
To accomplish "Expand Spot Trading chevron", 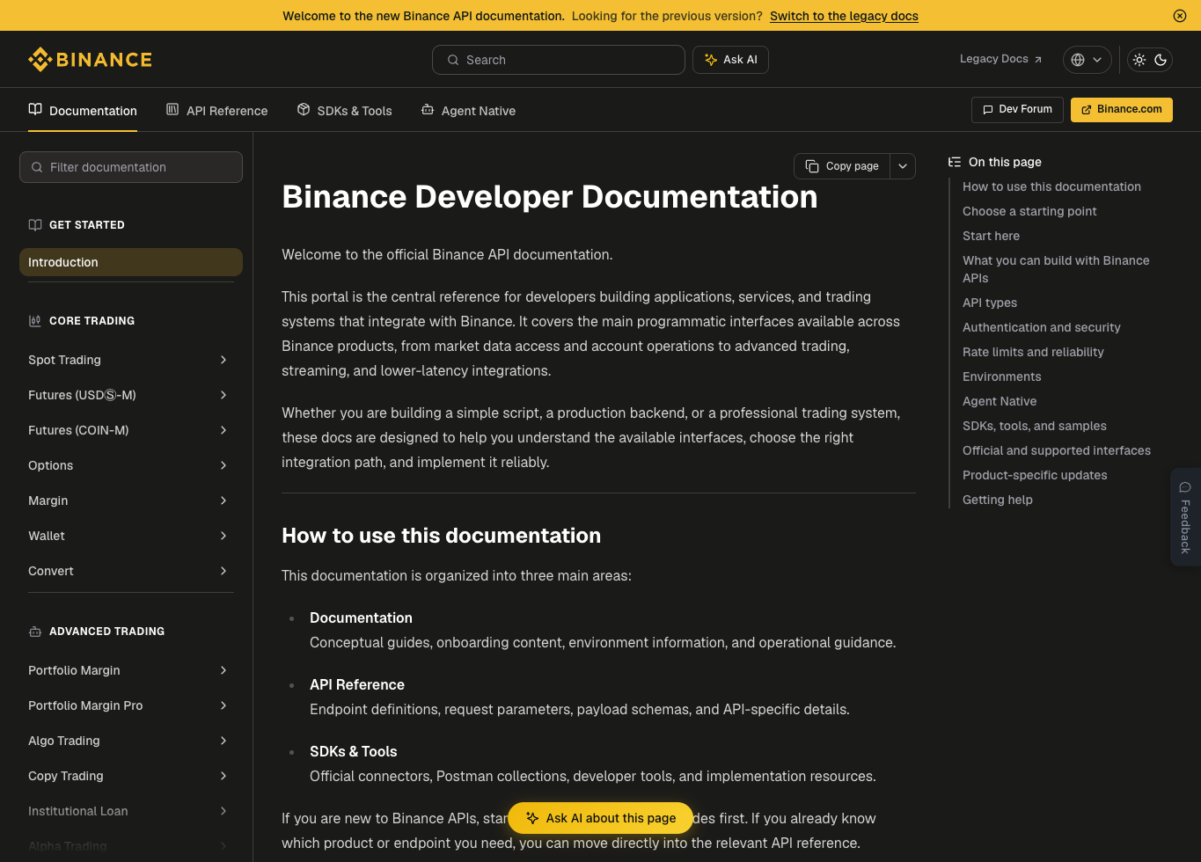I will tap(223, 360).
